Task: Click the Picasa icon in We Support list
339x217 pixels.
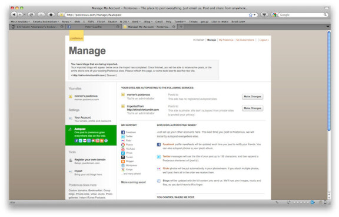Action: point(123,144)
